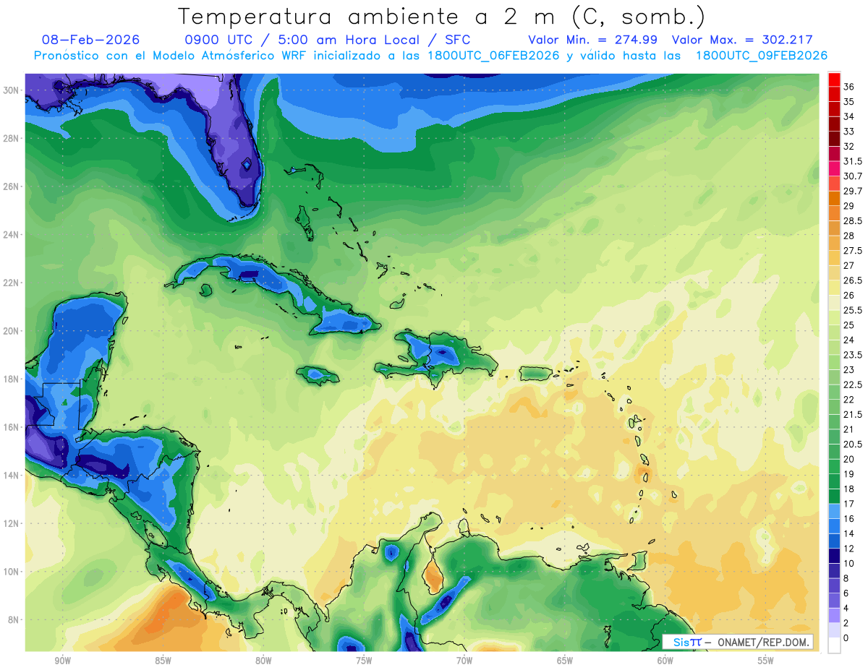Click the latitude label '26N'
The image size is (868, 670).
[x=12, y=186]
